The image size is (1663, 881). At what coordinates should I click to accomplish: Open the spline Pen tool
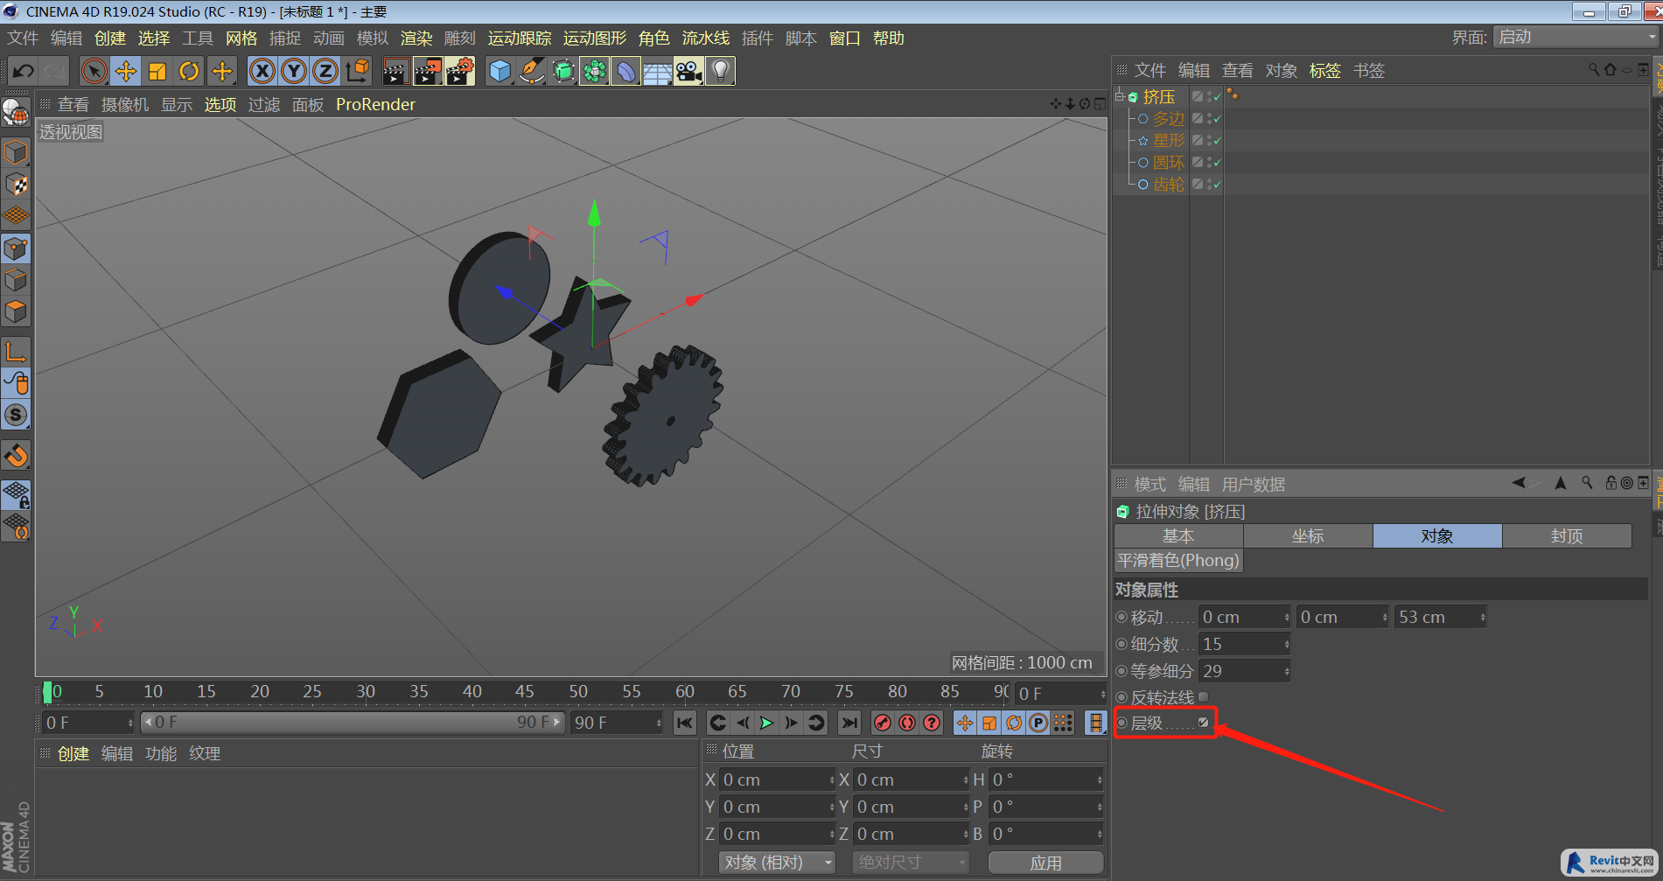[531, 71]
